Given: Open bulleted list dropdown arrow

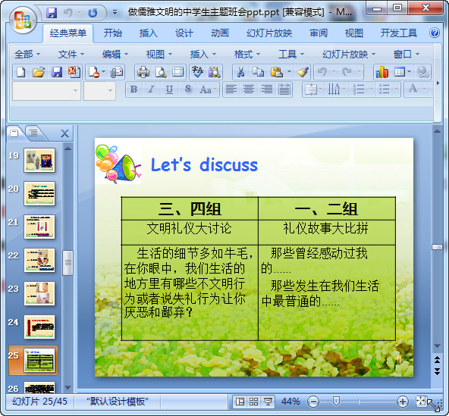Looking at the screenshot, I should tap(396, 89).
